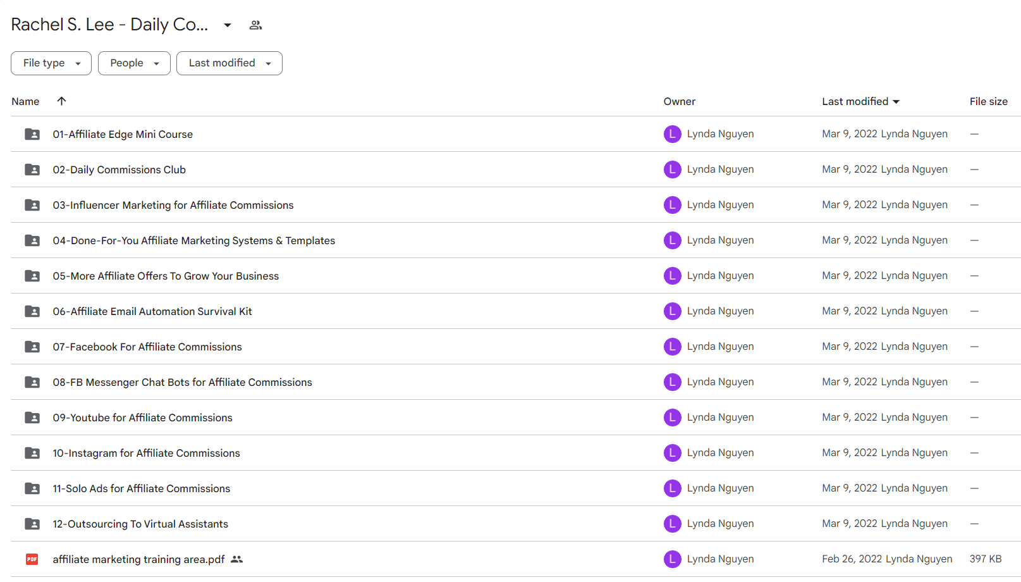
Task: Click shared folder icon for 01-Affiliate Edge Mini Course
Action: click(x=32, y=134)
